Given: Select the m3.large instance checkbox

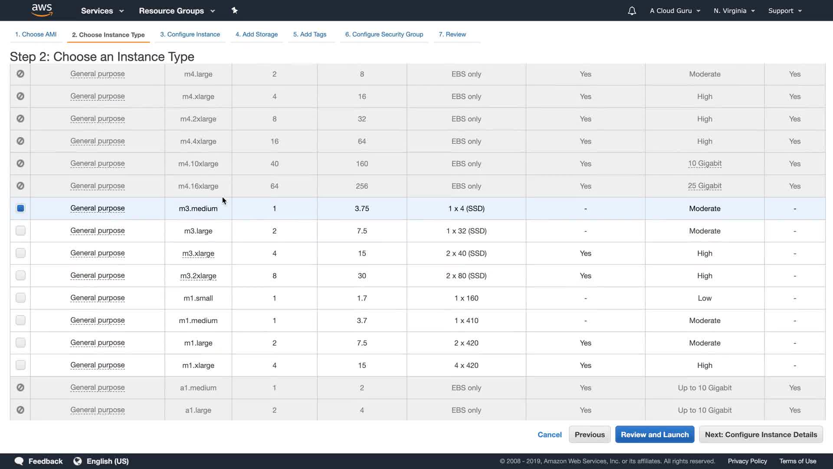Looking at the screenshot, I should [x=20, y=231].
